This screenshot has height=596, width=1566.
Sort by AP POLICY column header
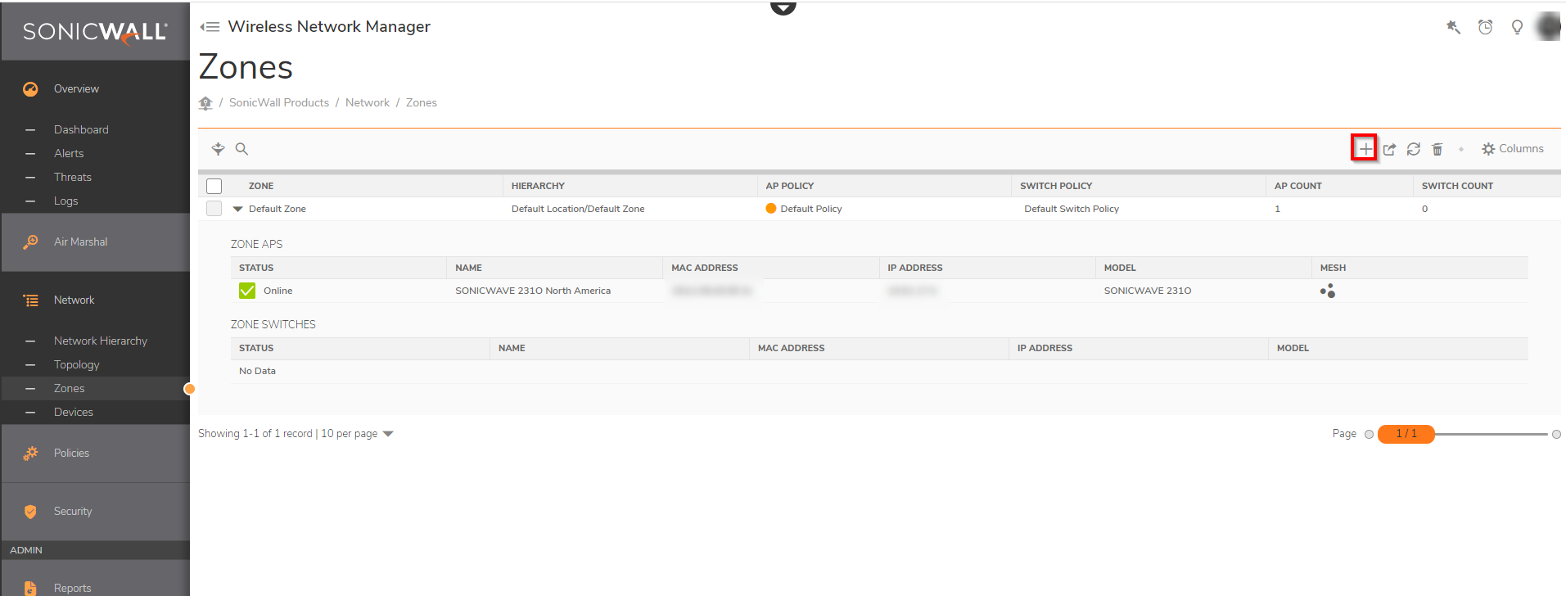[x=790, y=186]
